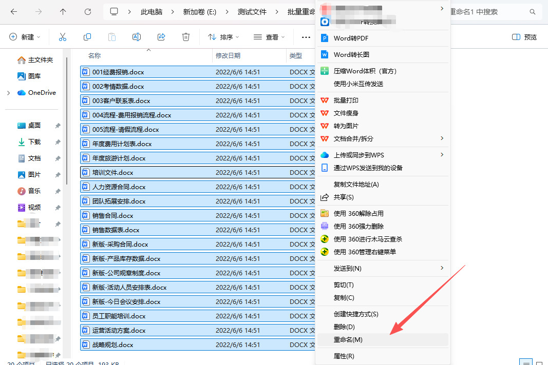Click the pin icon beside 图片
The width and height of the screenshot is (548, 365).
tap(58, 175)
